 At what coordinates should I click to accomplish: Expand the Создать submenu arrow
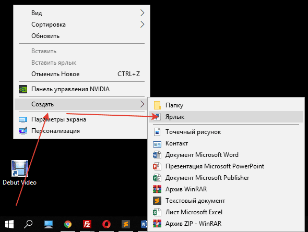pos(142,104)
